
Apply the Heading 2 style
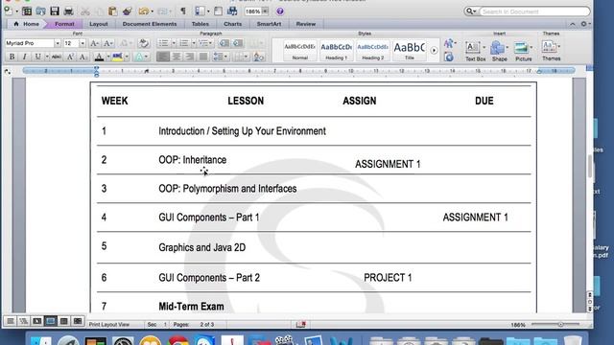(373, 51)
